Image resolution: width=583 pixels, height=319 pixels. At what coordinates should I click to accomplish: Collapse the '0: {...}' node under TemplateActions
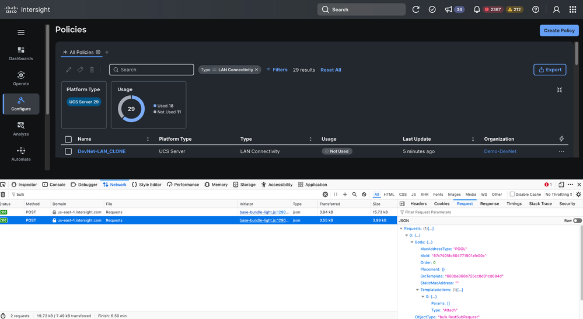(x=423, y=297)
